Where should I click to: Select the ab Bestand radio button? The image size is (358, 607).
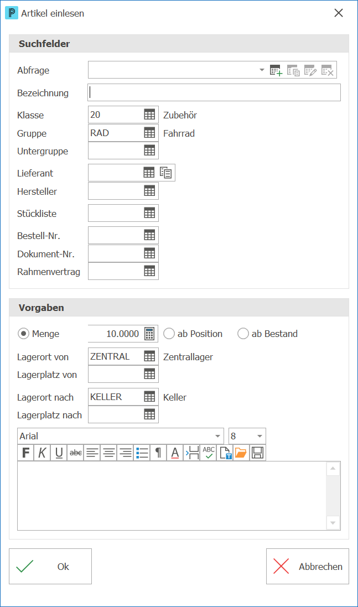coord(243,333)
